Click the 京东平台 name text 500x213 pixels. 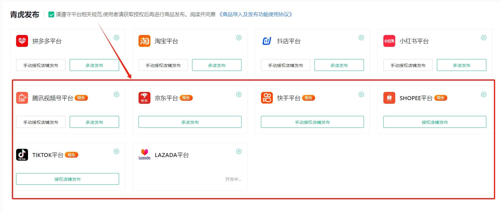(x=166, y=98)
